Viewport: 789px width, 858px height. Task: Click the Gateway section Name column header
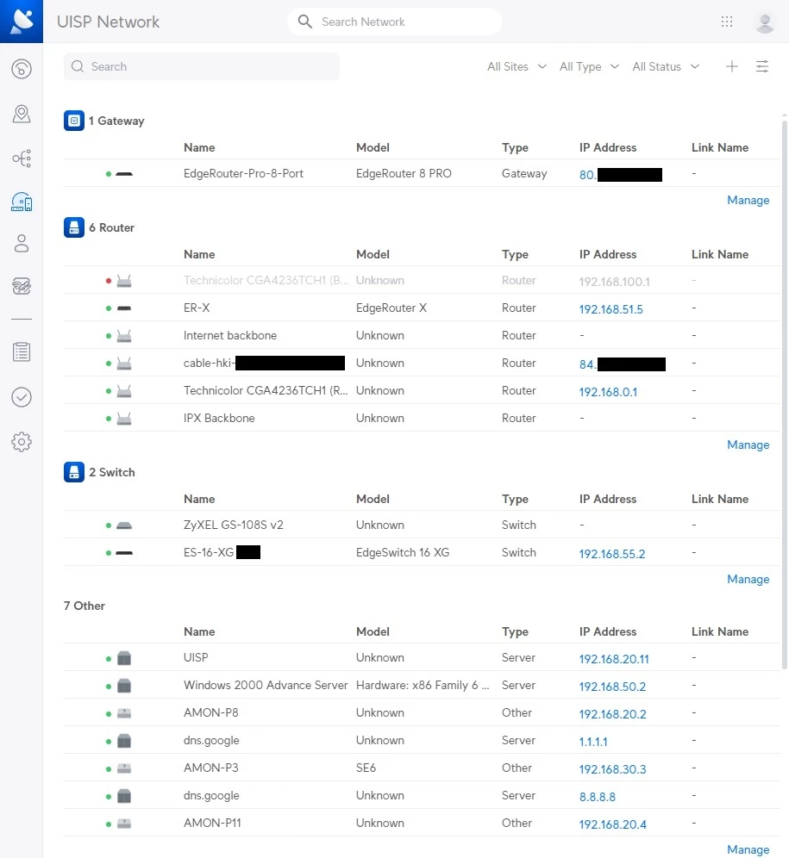point(199,148)
